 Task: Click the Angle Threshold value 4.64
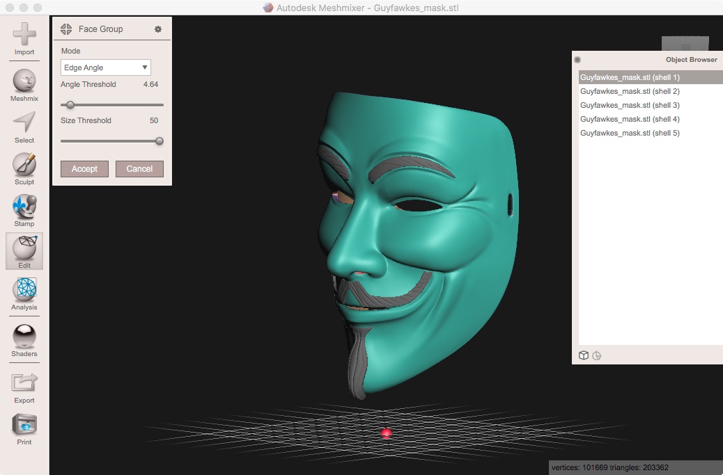click(x=150, y=84)
